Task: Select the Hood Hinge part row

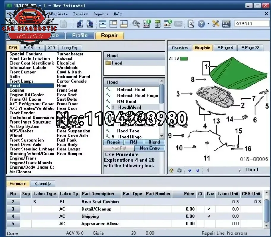Action: (131, 137)
